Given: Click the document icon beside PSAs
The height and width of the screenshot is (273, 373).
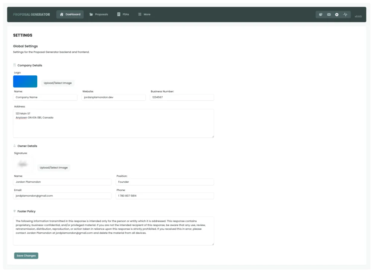Looking at the screenshot, I should tap(119, 14).
